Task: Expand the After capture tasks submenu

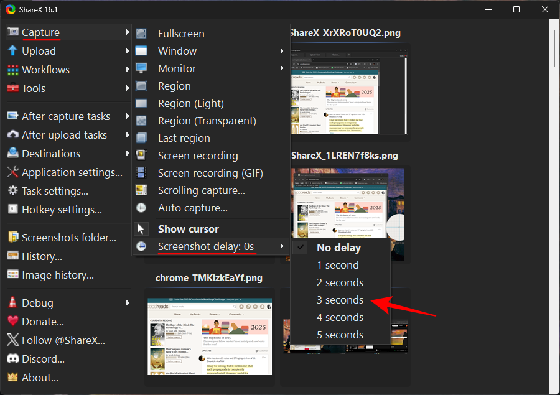Action: pyautogui.click(x=66, y=116)
